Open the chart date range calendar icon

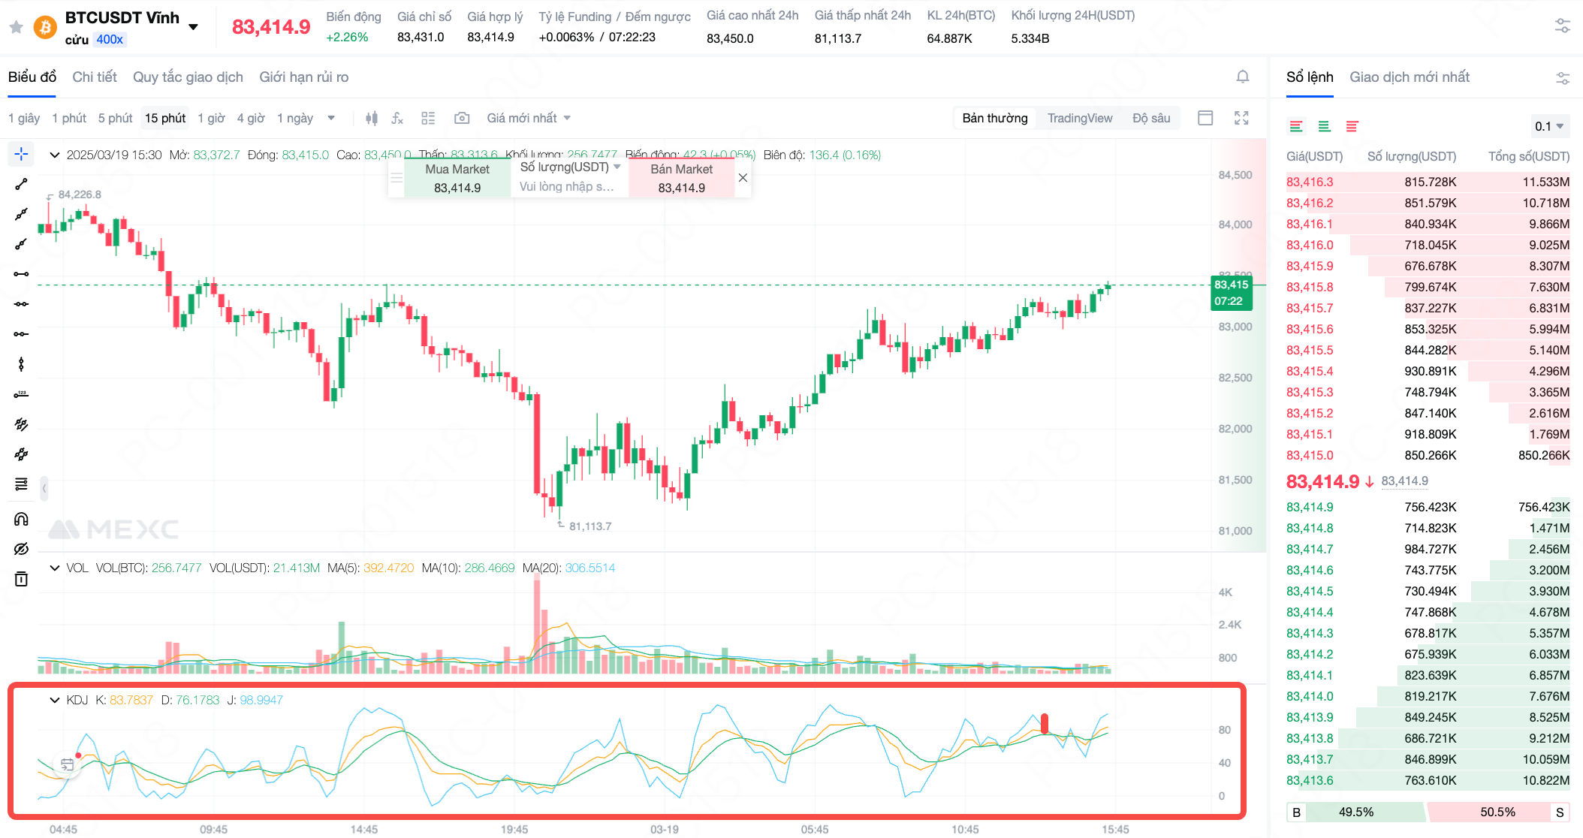67,764
